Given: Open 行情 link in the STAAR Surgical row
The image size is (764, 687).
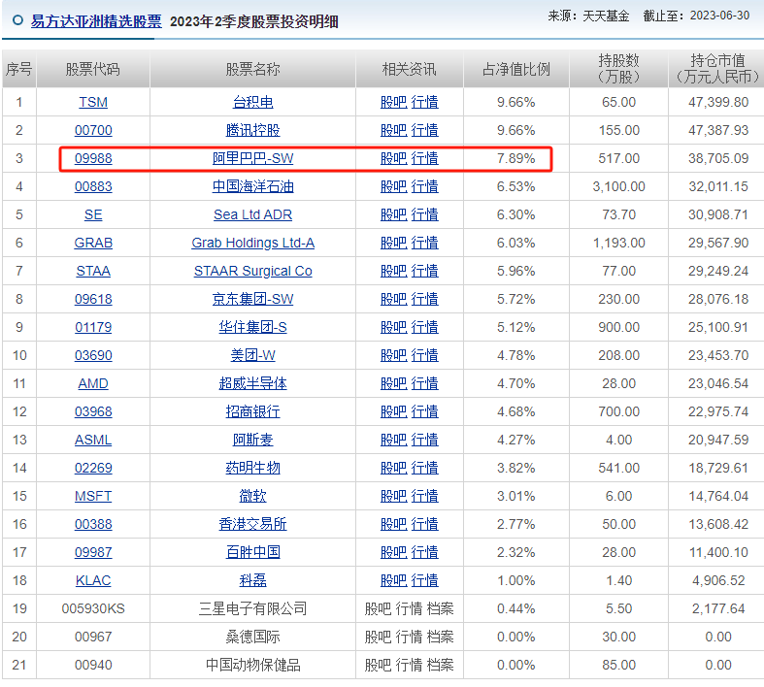Looking at the screenshot, I should (x=425, y=271).
